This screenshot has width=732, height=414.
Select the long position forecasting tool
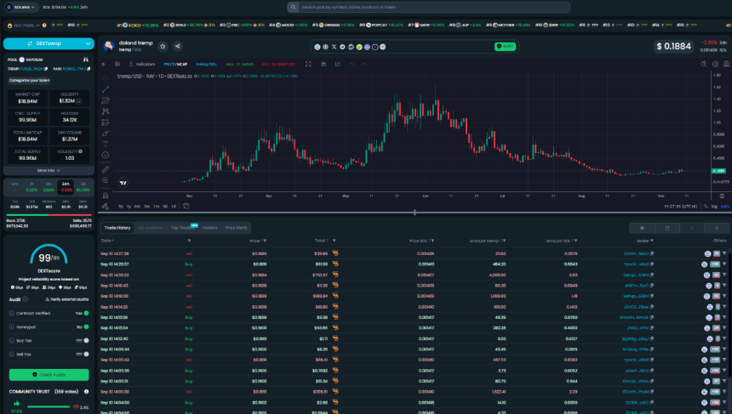click(x=106, y=122)
